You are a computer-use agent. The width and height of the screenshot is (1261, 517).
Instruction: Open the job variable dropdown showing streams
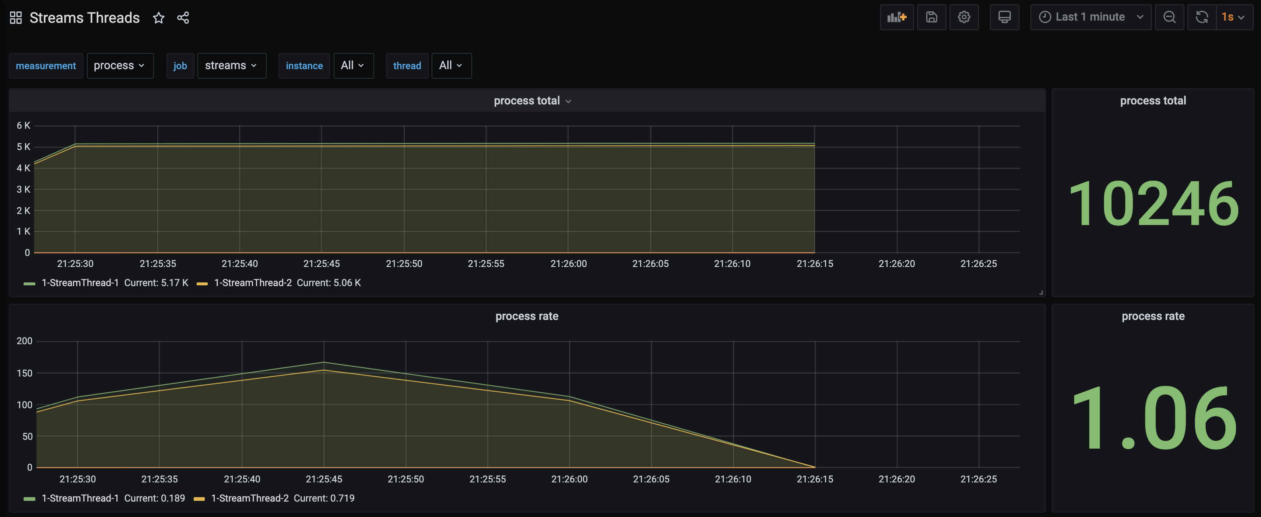click(231, 65)
